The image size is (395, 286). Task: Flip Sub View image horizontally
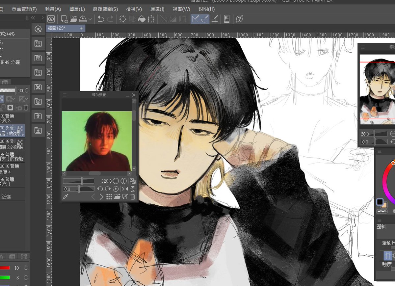tap(125, 189)
